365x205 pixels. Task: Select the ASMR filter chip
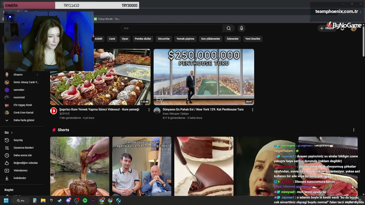(98, 39)
